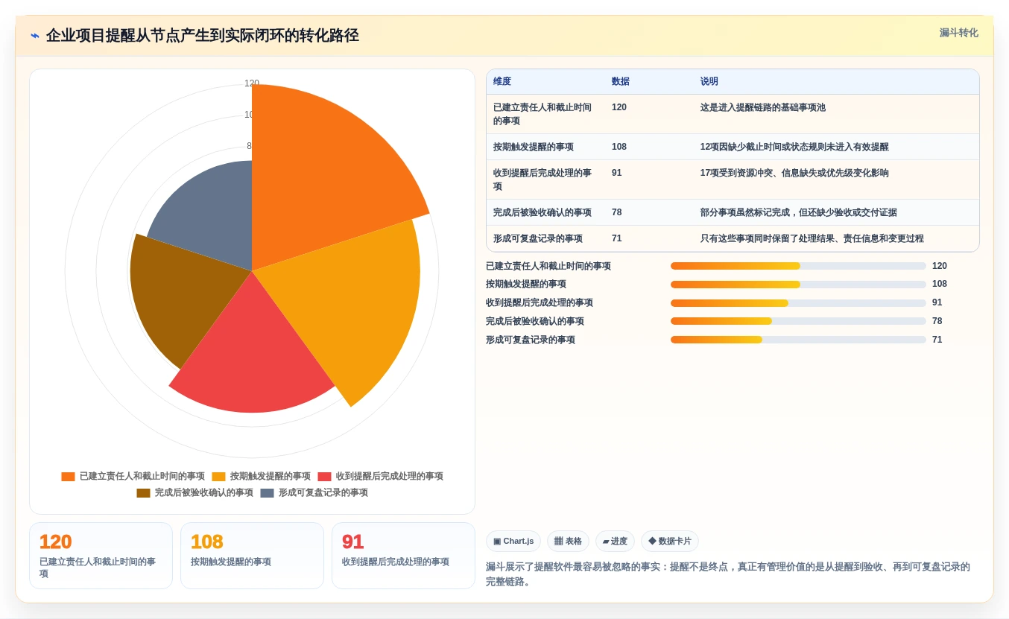Open the 108 data card
Screen dimensions: 1009x619
(x=252, y=556)
